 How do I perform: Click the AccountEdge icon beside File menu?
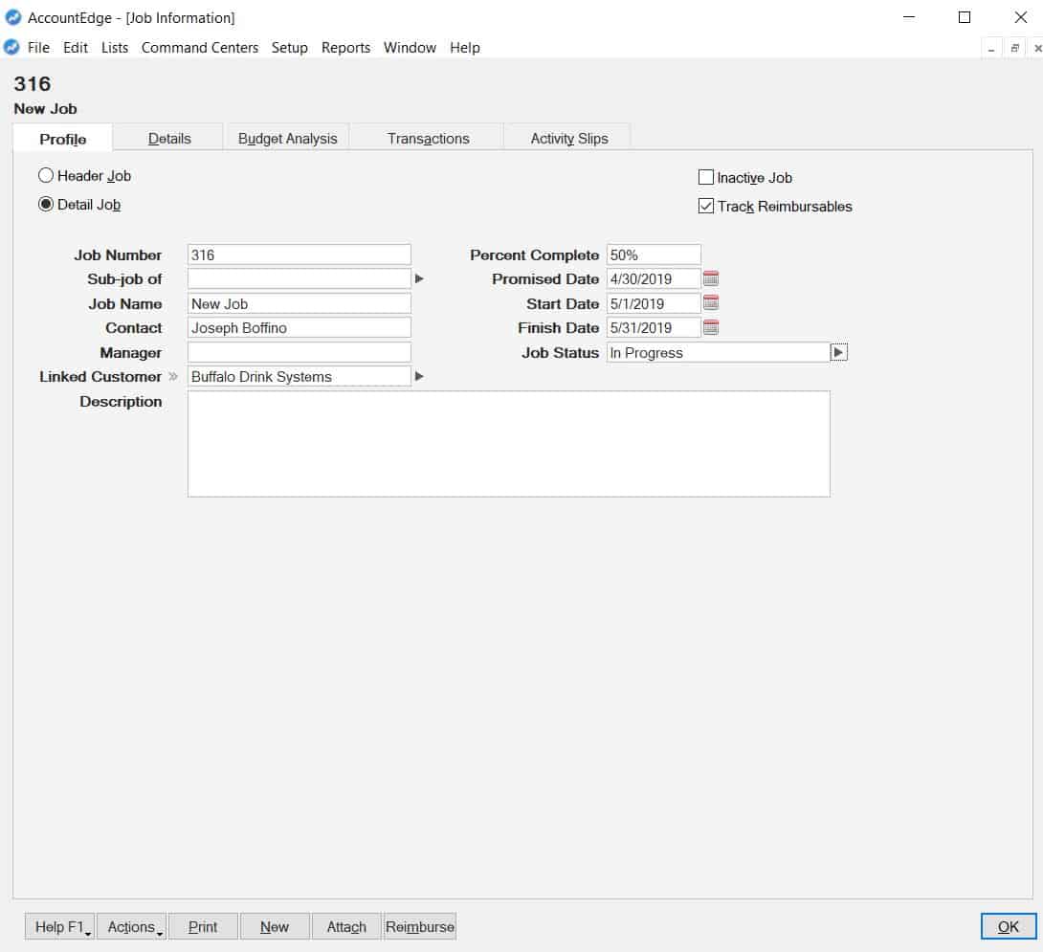coord(11,47)
